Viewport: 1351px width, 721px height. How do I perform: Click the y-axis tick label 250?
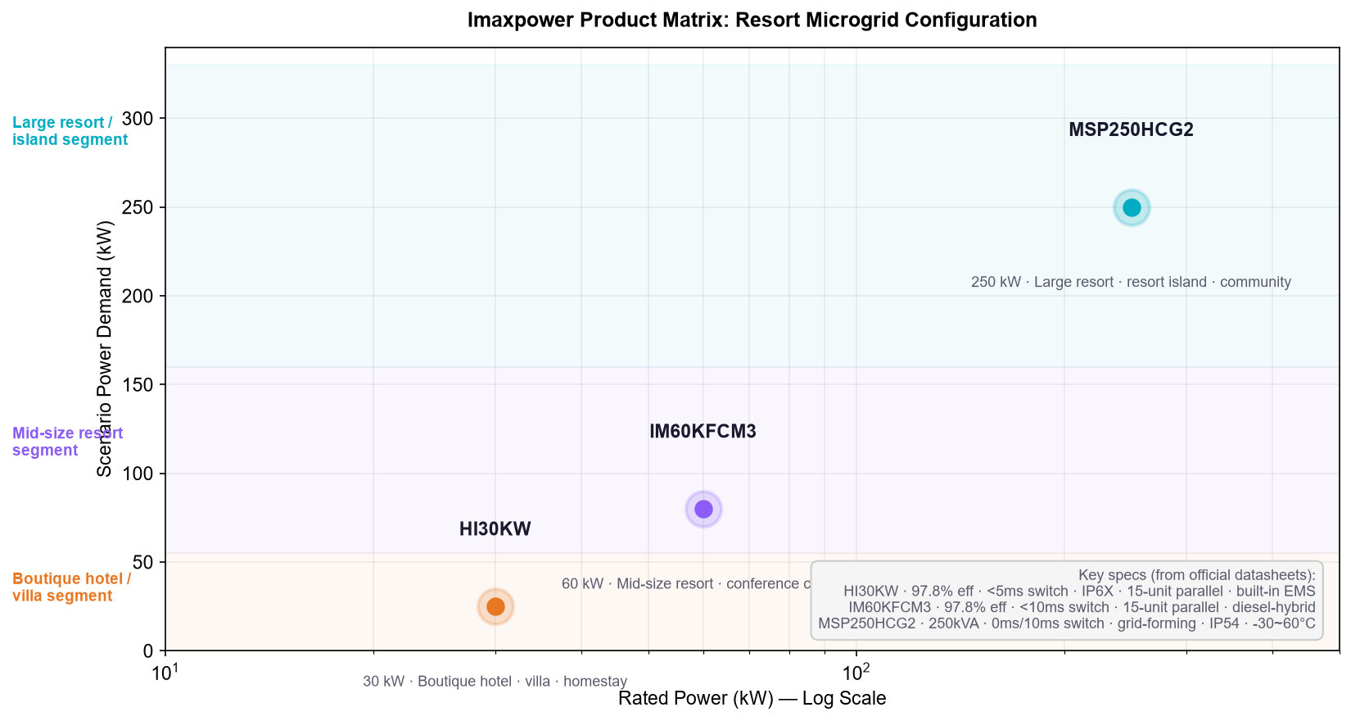pyautogui.click(x=138, y=208)
